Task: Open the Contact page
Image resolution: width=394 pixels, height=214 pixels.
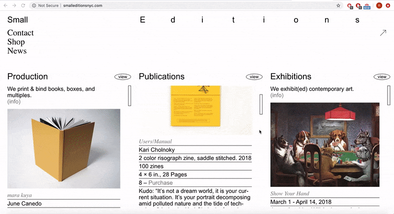Action: click(x=20, y=33)
